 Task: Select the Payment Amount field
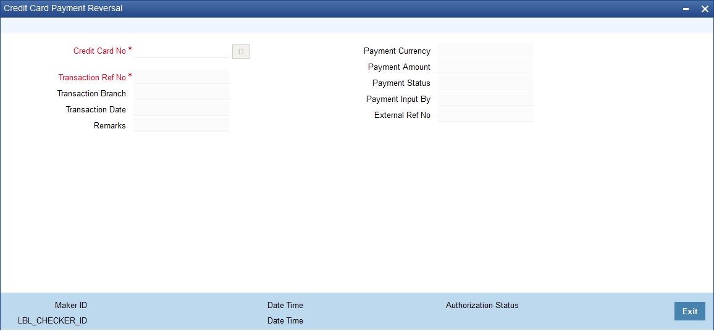point(485,67)
